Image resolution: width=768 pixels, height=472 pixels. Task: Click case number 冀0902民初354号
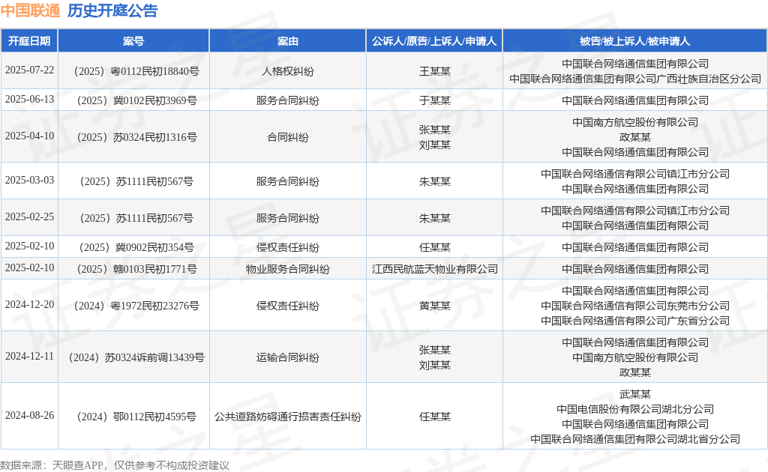(136, 247)
